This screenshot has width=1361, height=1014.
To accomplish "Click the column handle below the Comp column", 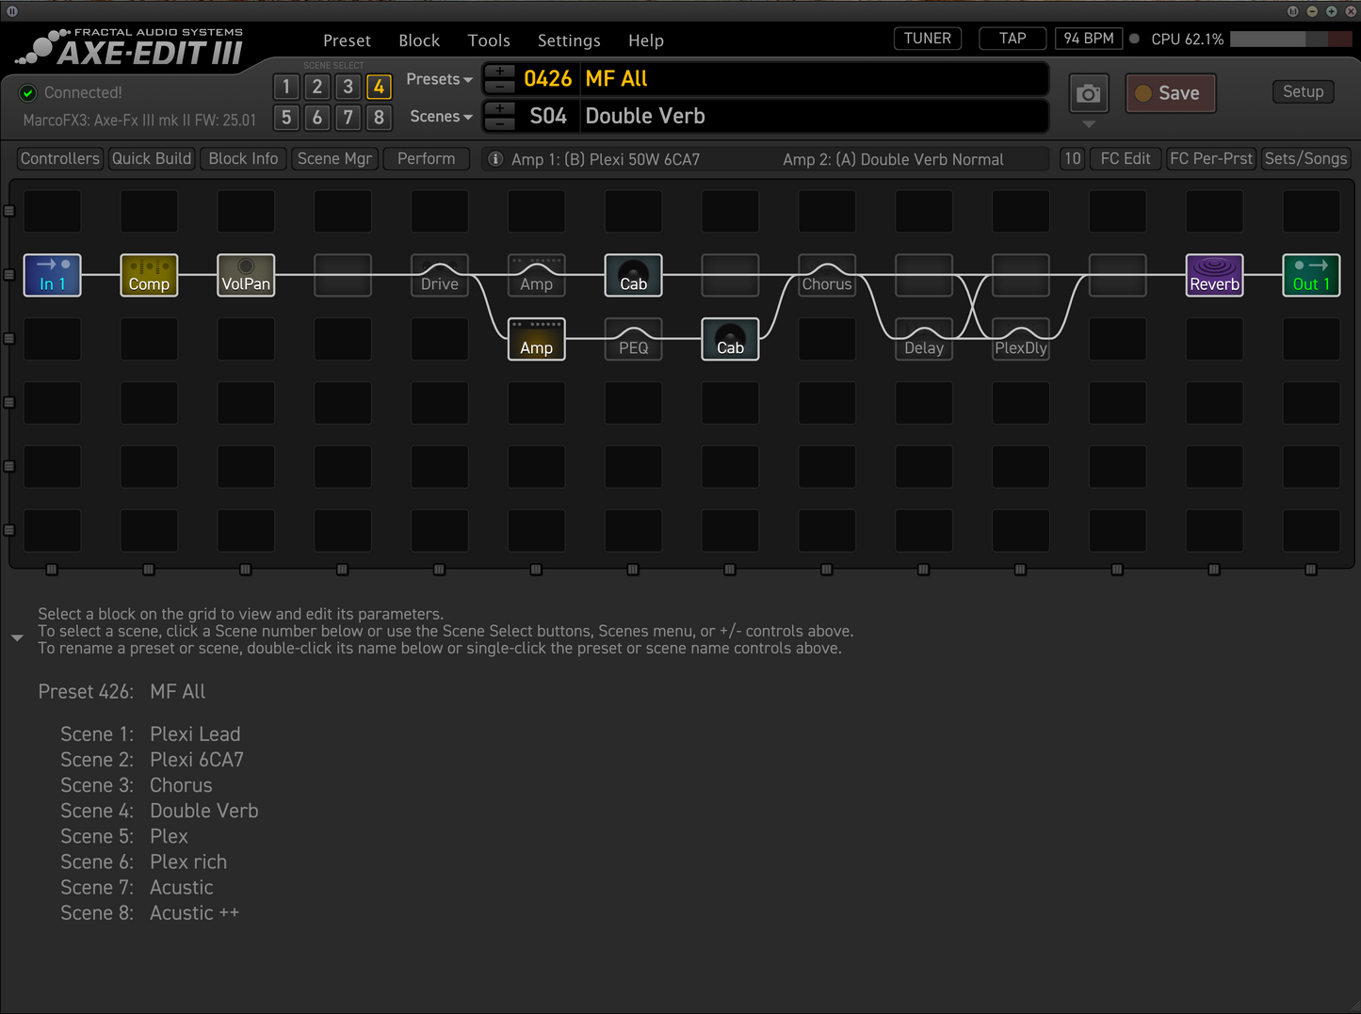I will (x=149, y=570).
